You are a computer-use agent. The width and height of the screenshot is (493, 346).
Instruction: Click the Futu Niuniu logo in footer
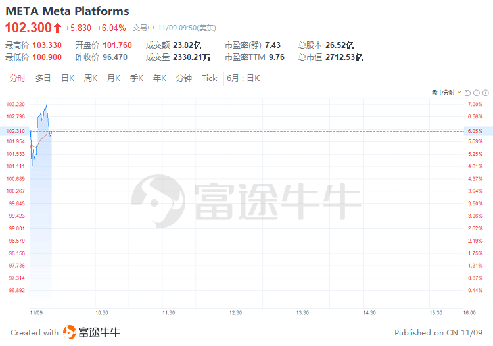(x=91, y=332)
